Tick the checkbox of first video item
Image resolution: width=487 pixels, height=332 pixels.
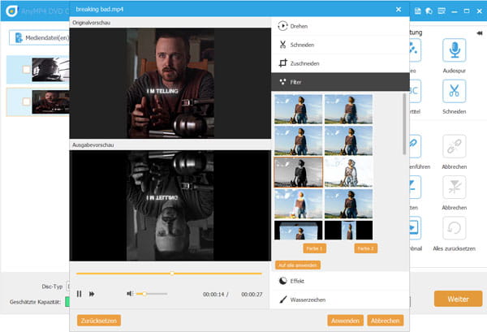(x=27, y=69)
